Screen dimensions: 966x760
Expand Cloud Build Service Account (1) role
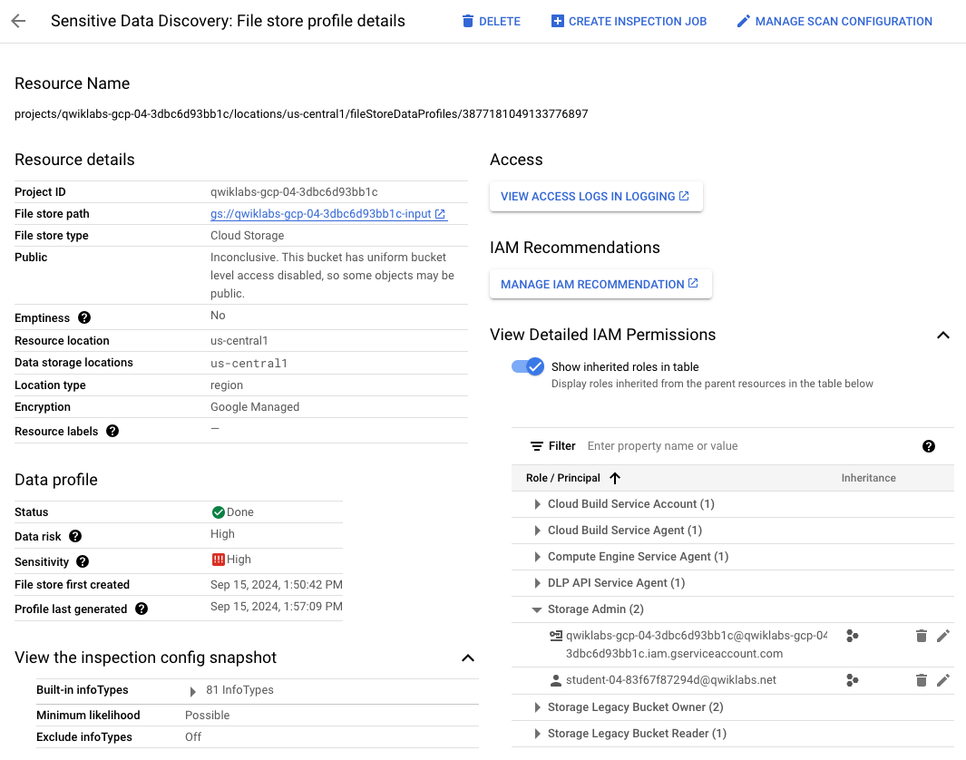click(537, 504)
